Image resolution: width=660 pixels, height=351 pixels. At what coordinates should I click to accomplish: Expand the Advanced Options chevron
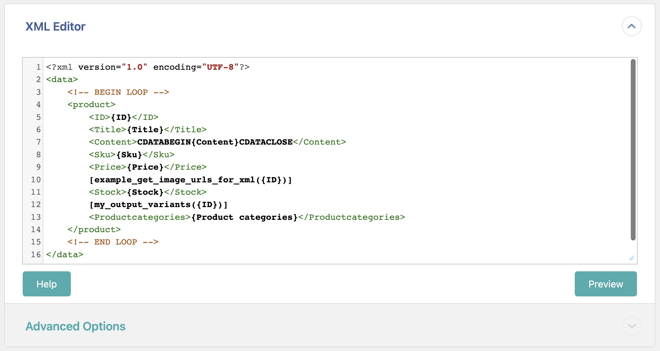pyautogui.click(x=631, y=326)
